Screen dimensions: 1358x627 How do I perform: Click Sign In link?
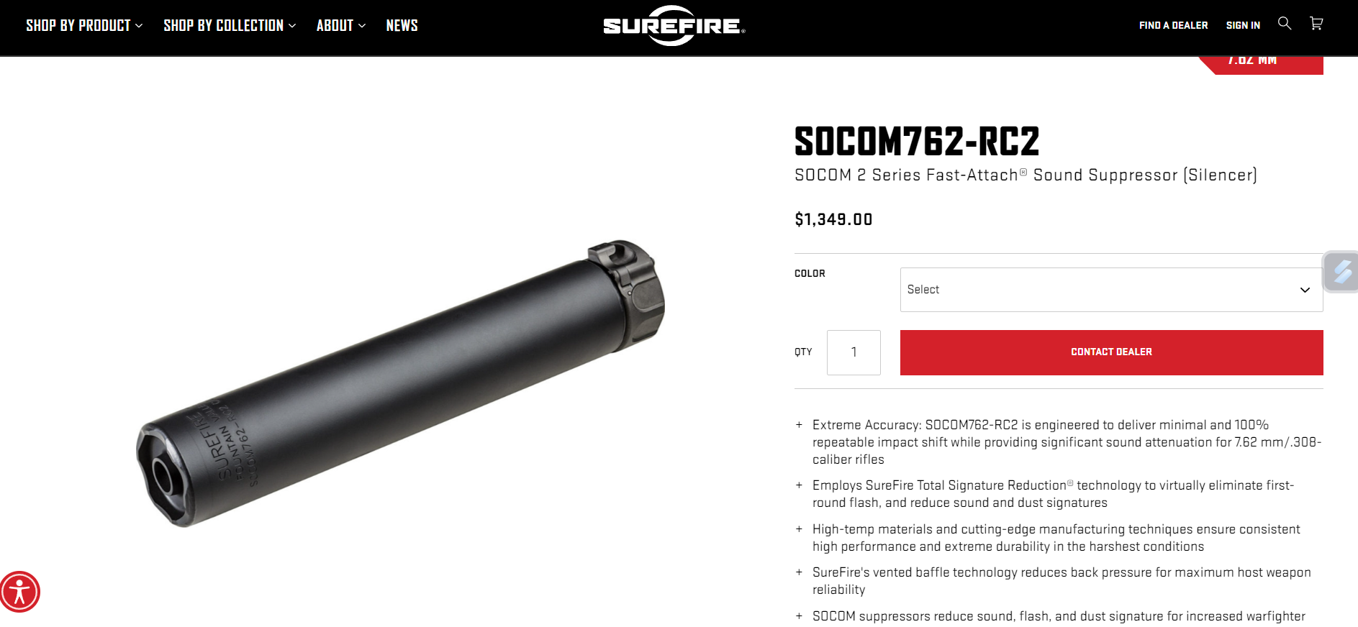(x=1243, y=25)
